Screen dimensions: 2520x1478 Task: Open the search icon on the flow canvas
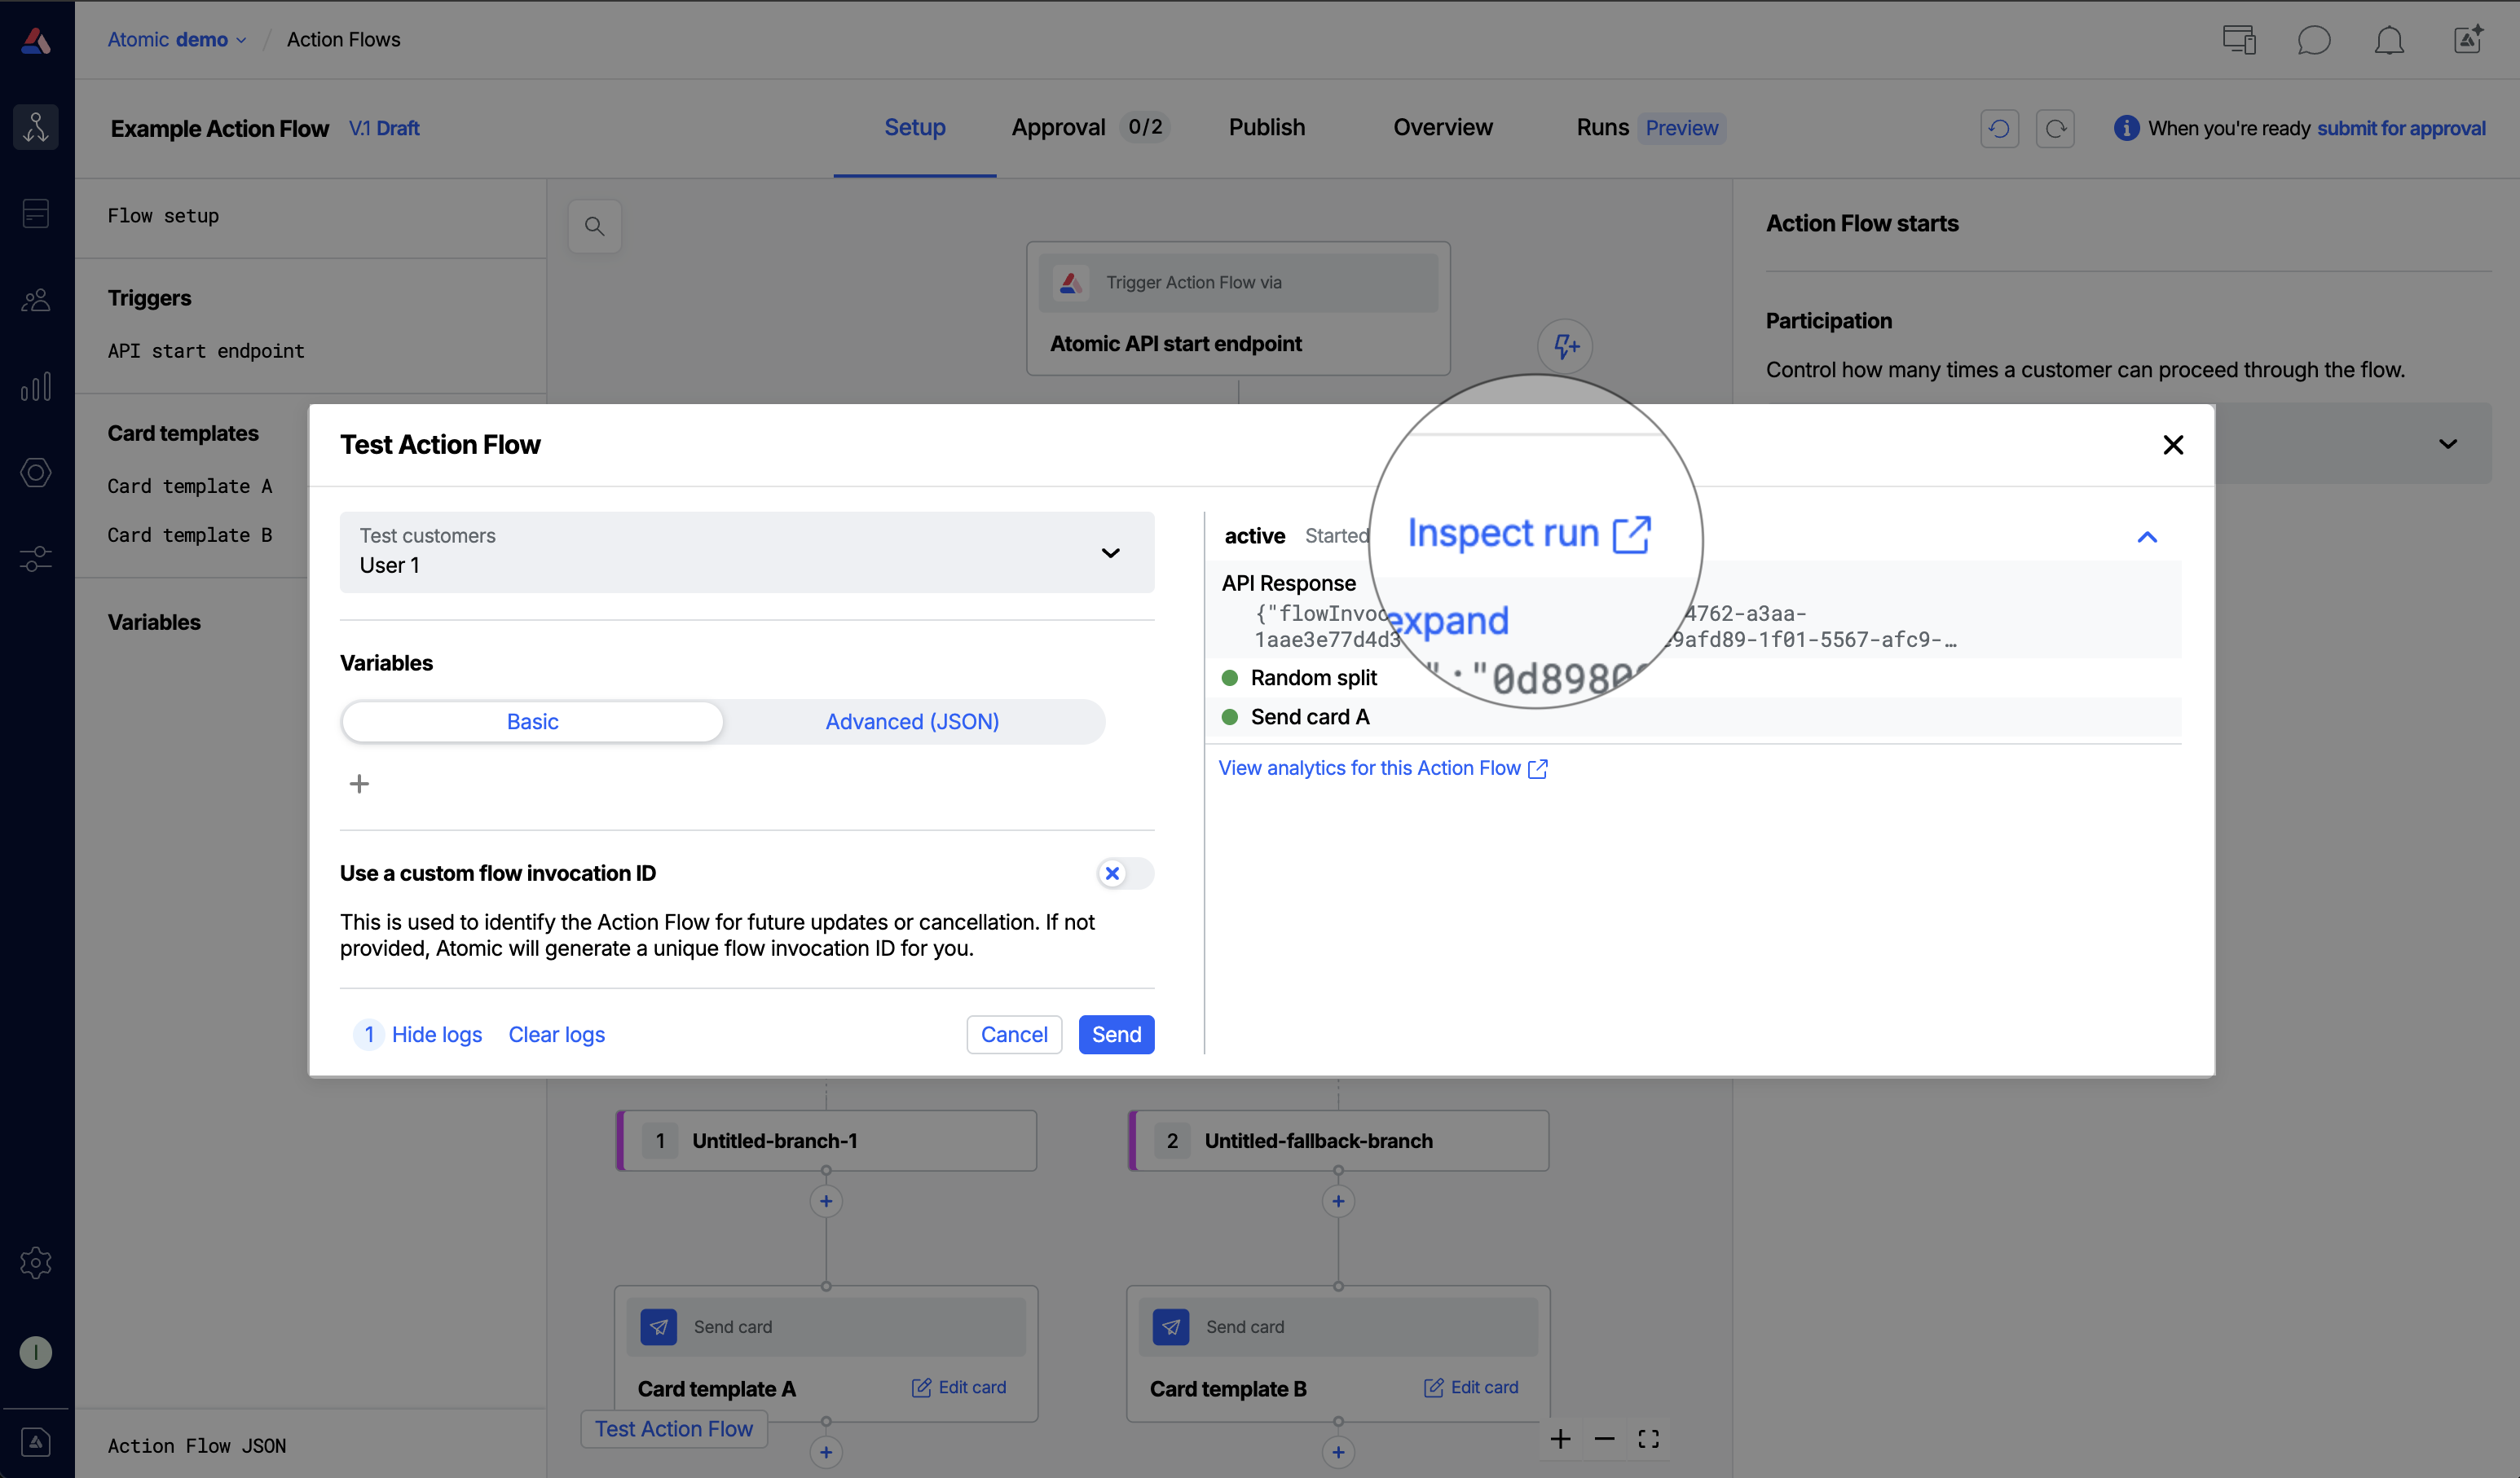coord(594,226)
